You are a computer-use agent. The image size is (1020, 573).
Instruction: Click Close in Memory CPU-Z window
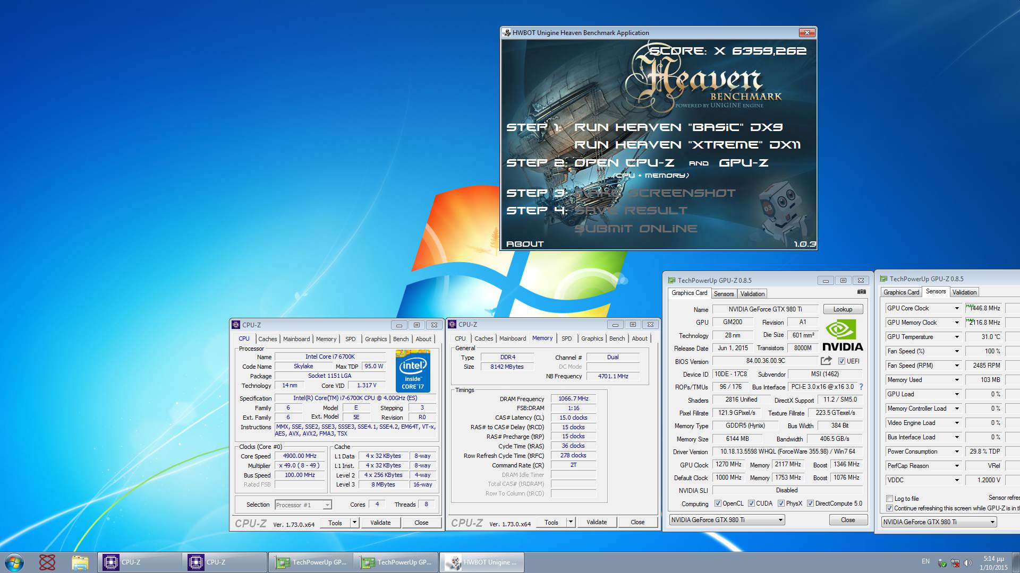[637, 522]
